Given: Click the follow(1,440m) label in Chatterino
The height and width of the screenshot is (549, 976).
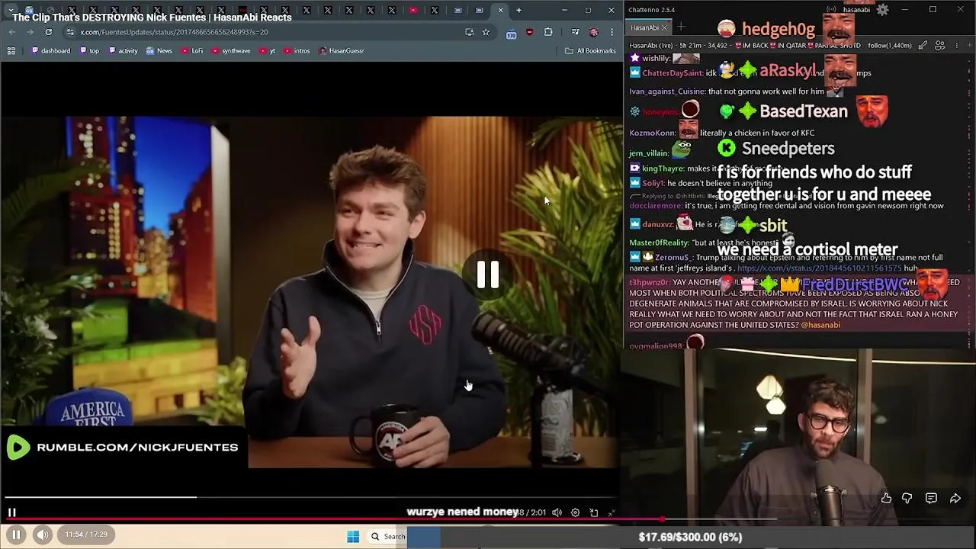Looking at the screenshot, I should 889,46.
